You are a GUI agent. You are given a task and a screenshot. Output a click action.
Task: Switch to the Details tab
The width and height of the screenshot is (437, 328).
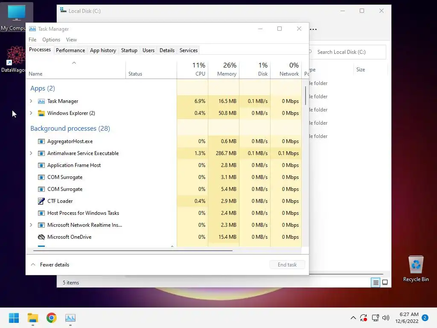click(167, 50)
